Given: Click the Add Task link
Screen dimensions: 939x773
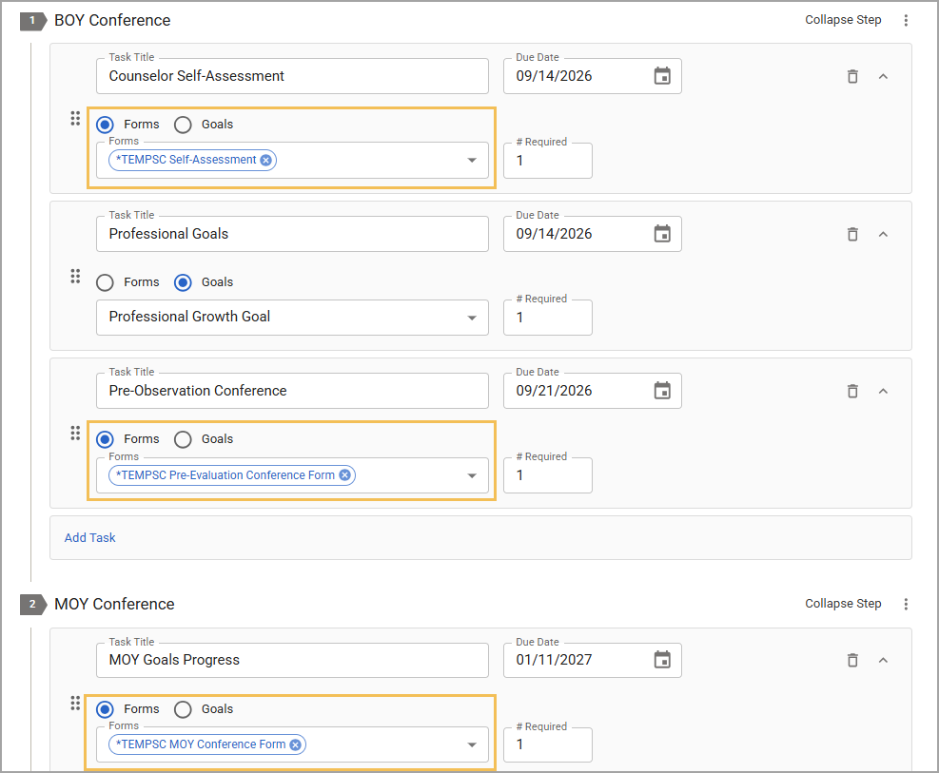Looking at the screenshot, I should point(89,538).
